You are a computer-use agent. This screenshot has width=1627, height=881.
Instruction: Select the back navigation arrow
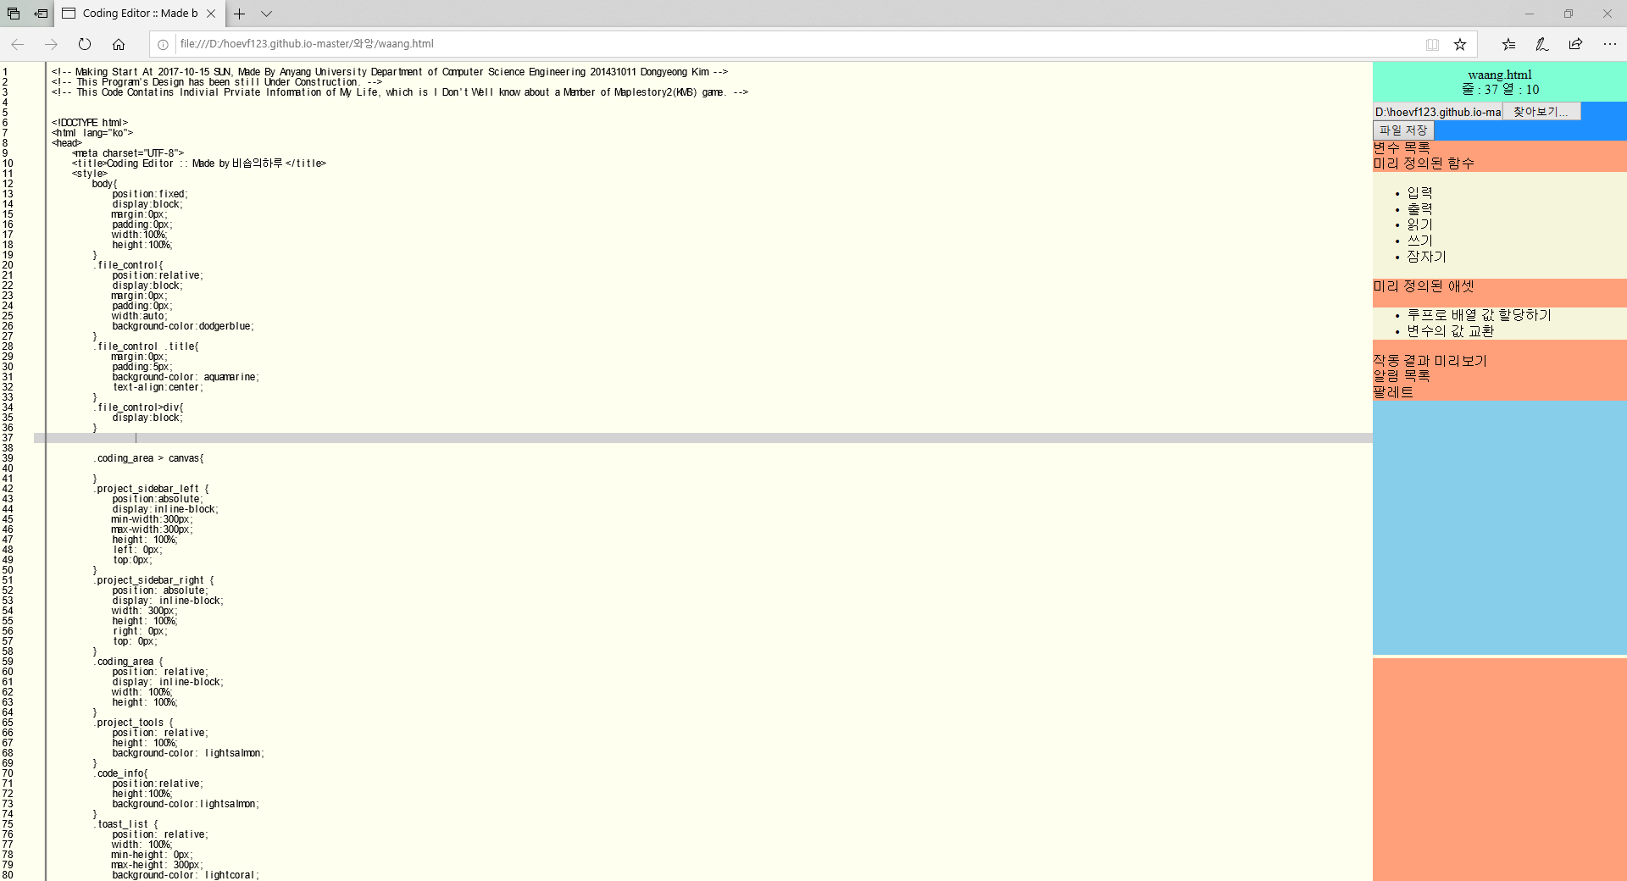pos(15,44)
